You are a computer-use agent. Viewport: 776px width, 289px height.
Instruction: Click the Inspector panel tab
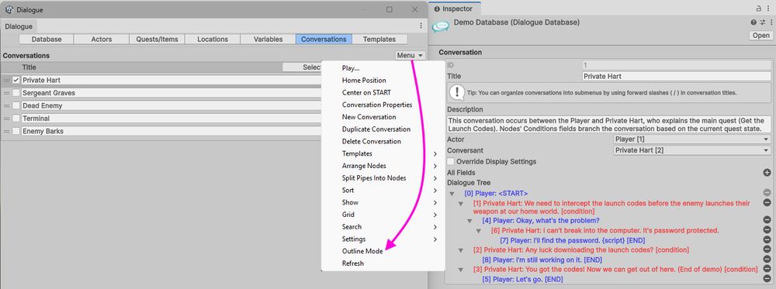click(454, 9)
